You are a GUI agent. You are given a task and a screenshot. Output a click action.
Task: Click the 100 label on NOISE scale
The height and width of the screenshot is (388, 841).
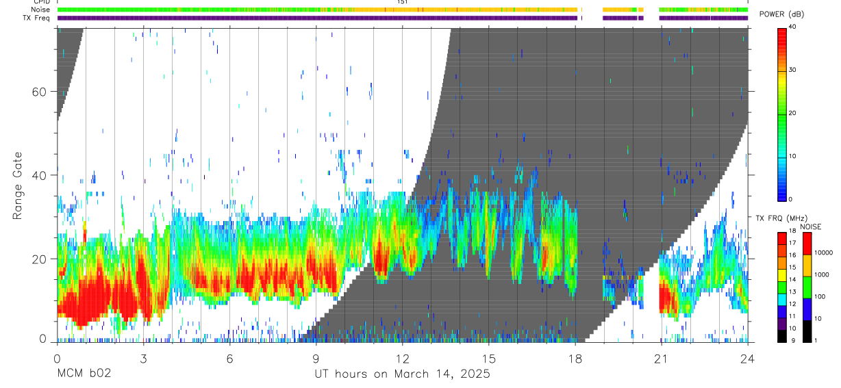(x=821, y=297)
